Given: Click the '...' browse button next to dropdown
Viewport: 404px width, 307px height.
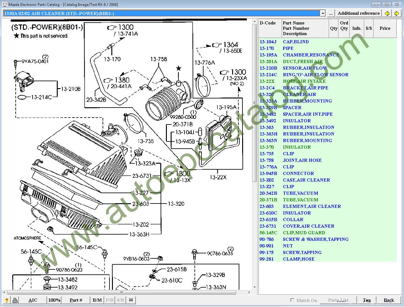Looking at the screenshot, I should click(x=331, y=13).
